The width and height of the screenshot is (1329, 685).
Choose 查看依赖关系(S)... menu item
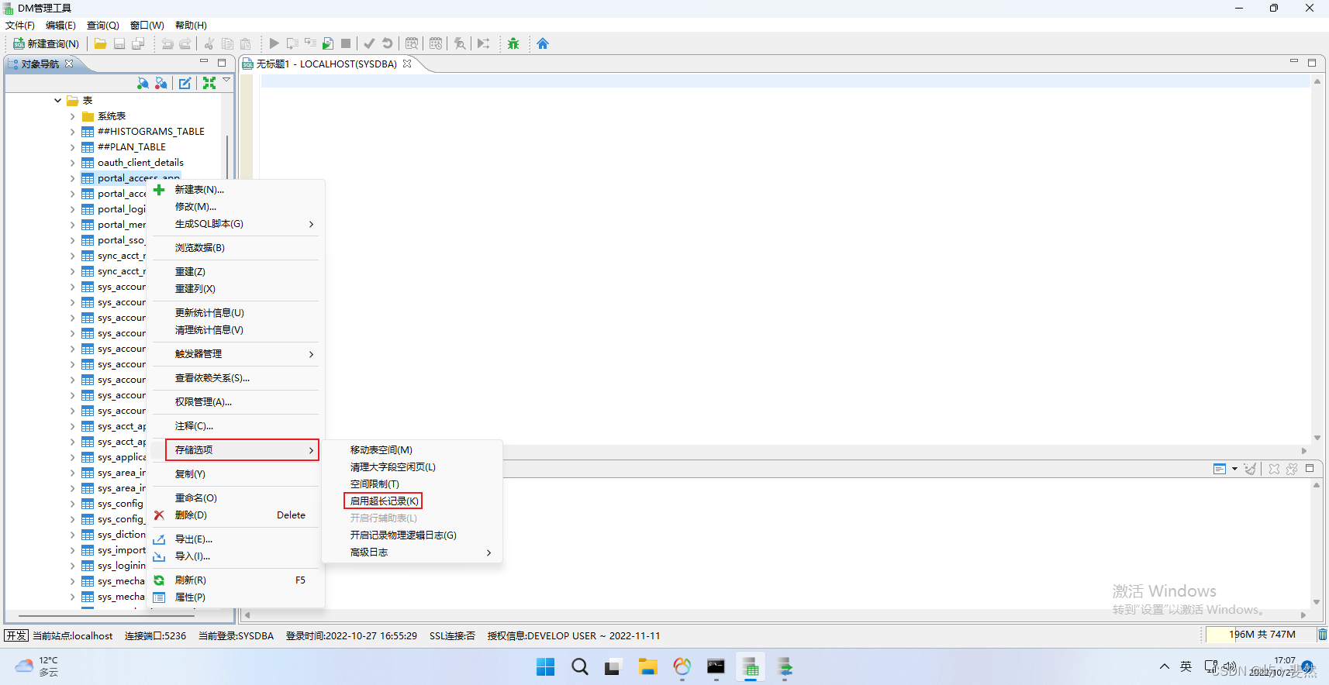coord(236,378)
